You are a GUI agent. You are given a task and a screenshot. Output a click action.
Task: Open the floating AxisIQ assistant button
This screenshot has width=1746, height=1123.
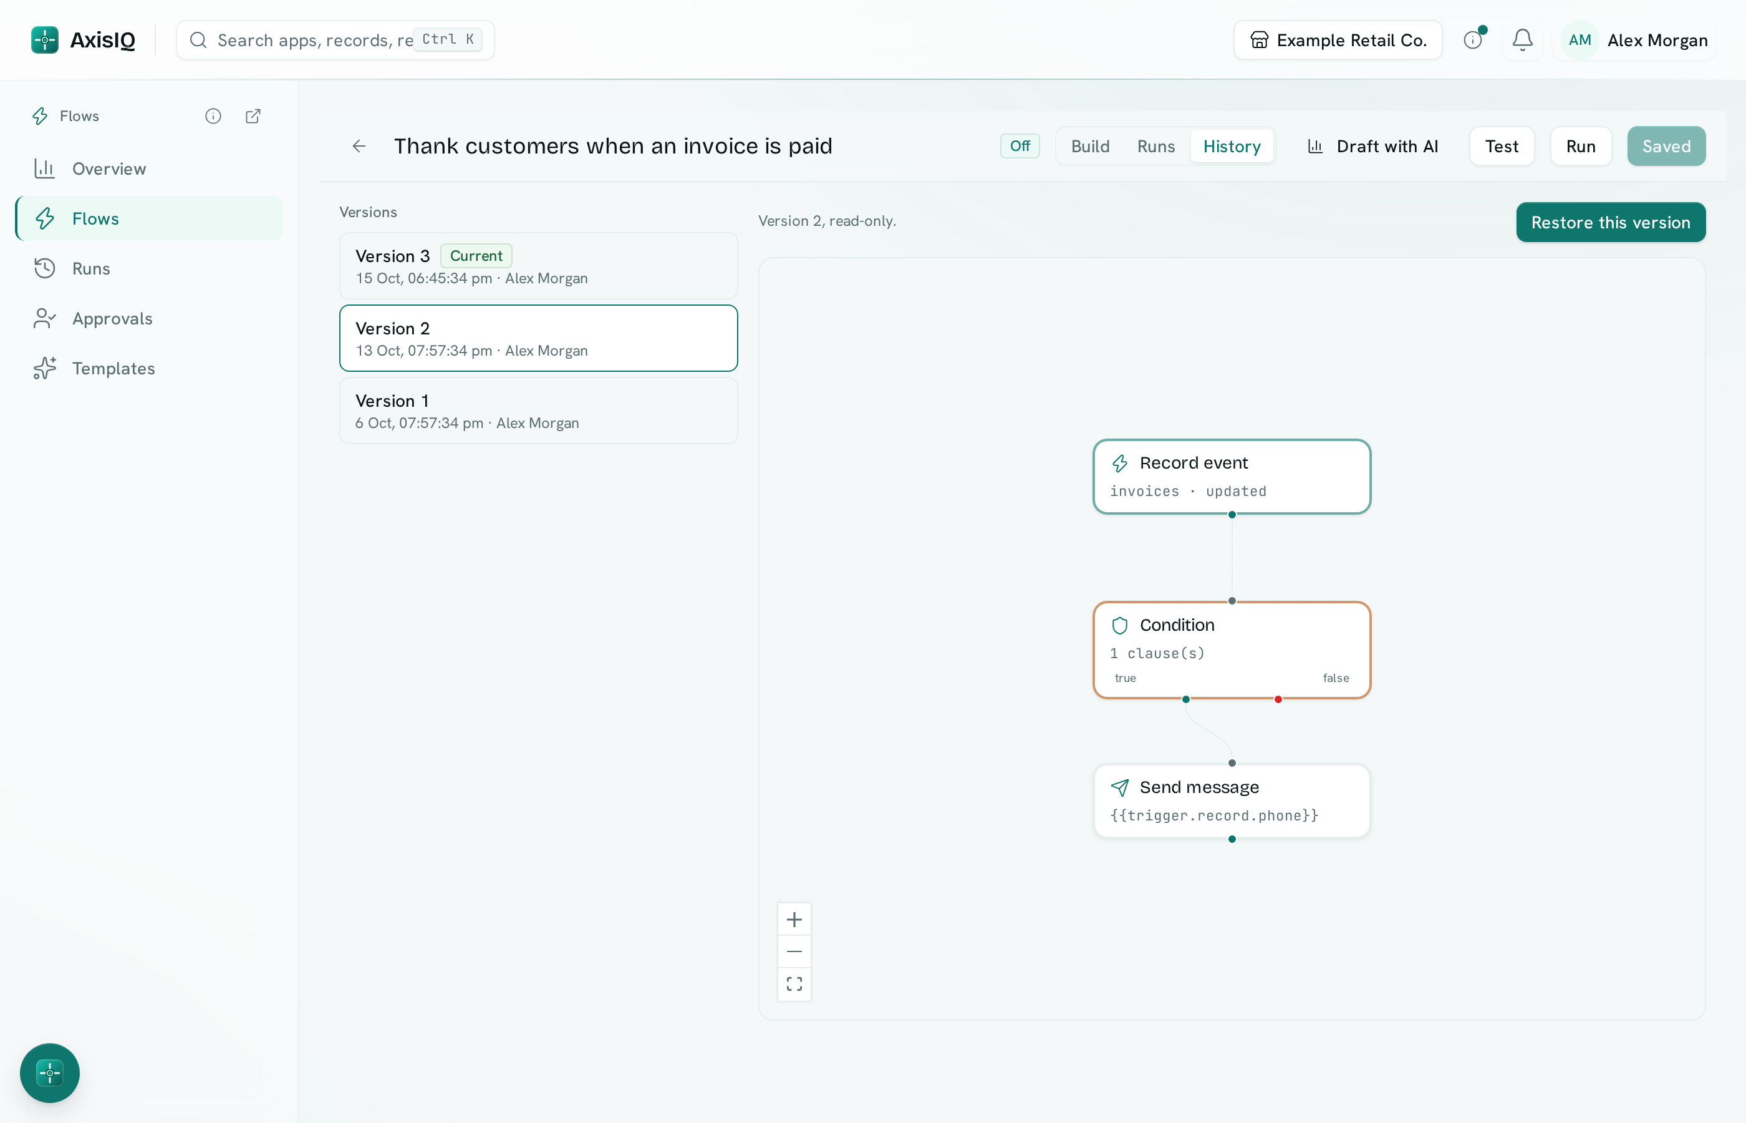49,1072
